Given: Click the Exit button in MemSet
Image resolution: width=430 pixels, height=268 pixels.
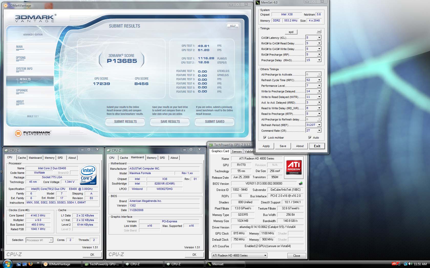Looking at the screenshot, I should tap(317, 146).
